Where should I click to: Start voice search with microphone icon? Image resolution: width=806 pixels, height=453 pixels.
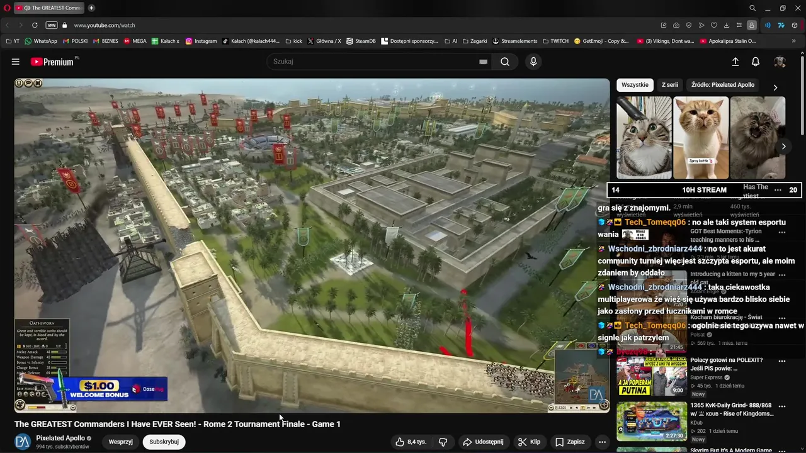click(533, 62)
